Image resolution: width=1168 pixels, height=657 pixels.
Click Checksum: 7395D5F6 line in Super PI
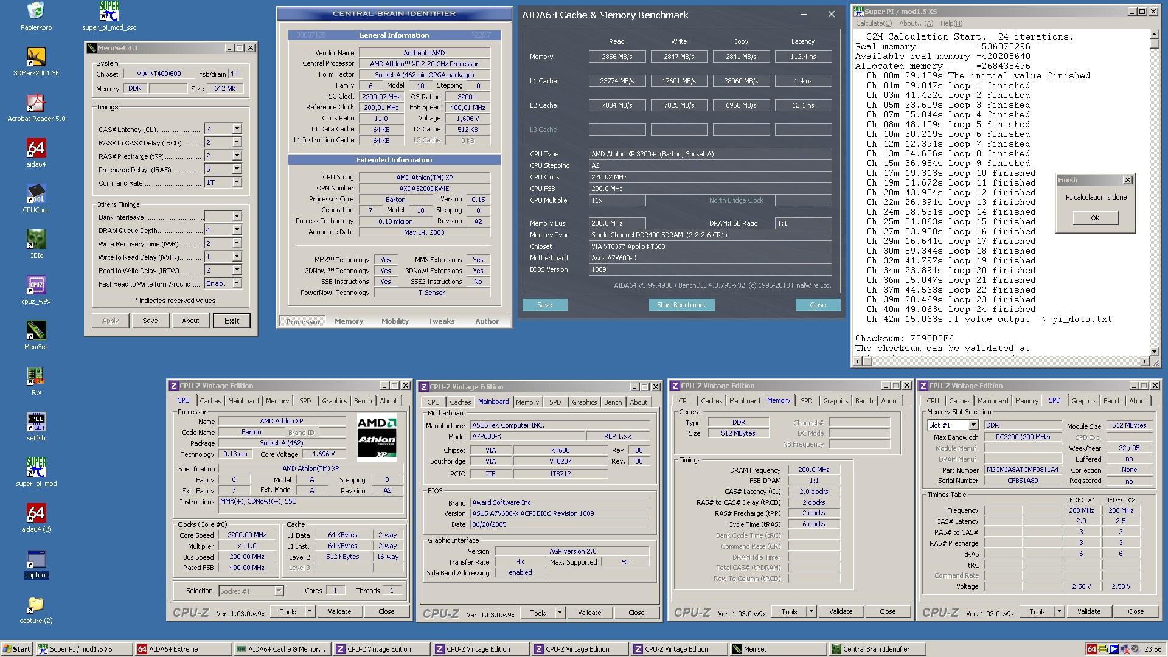click(x=904, y=338)
